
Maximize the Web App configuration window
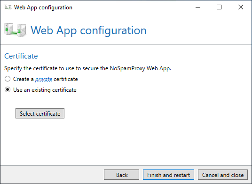[x=219, y=7]
